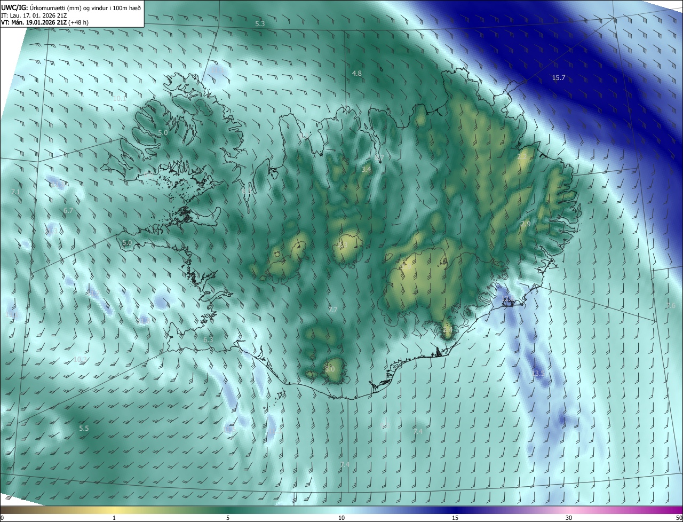Click the colorbar tick label 1
Screen dimensions: 683x522
(x=114, y=518)
